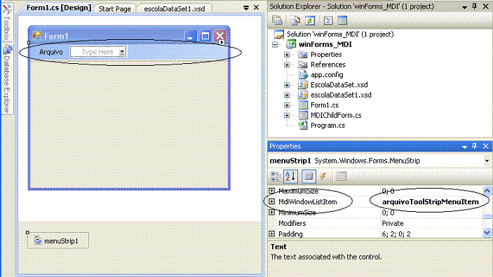Image resolution: width=493 pixels, height=277 pixels.
Task: Open the Type Here menu item dropdown arrow
Action: pyautogui.click(x=122, y=52)
